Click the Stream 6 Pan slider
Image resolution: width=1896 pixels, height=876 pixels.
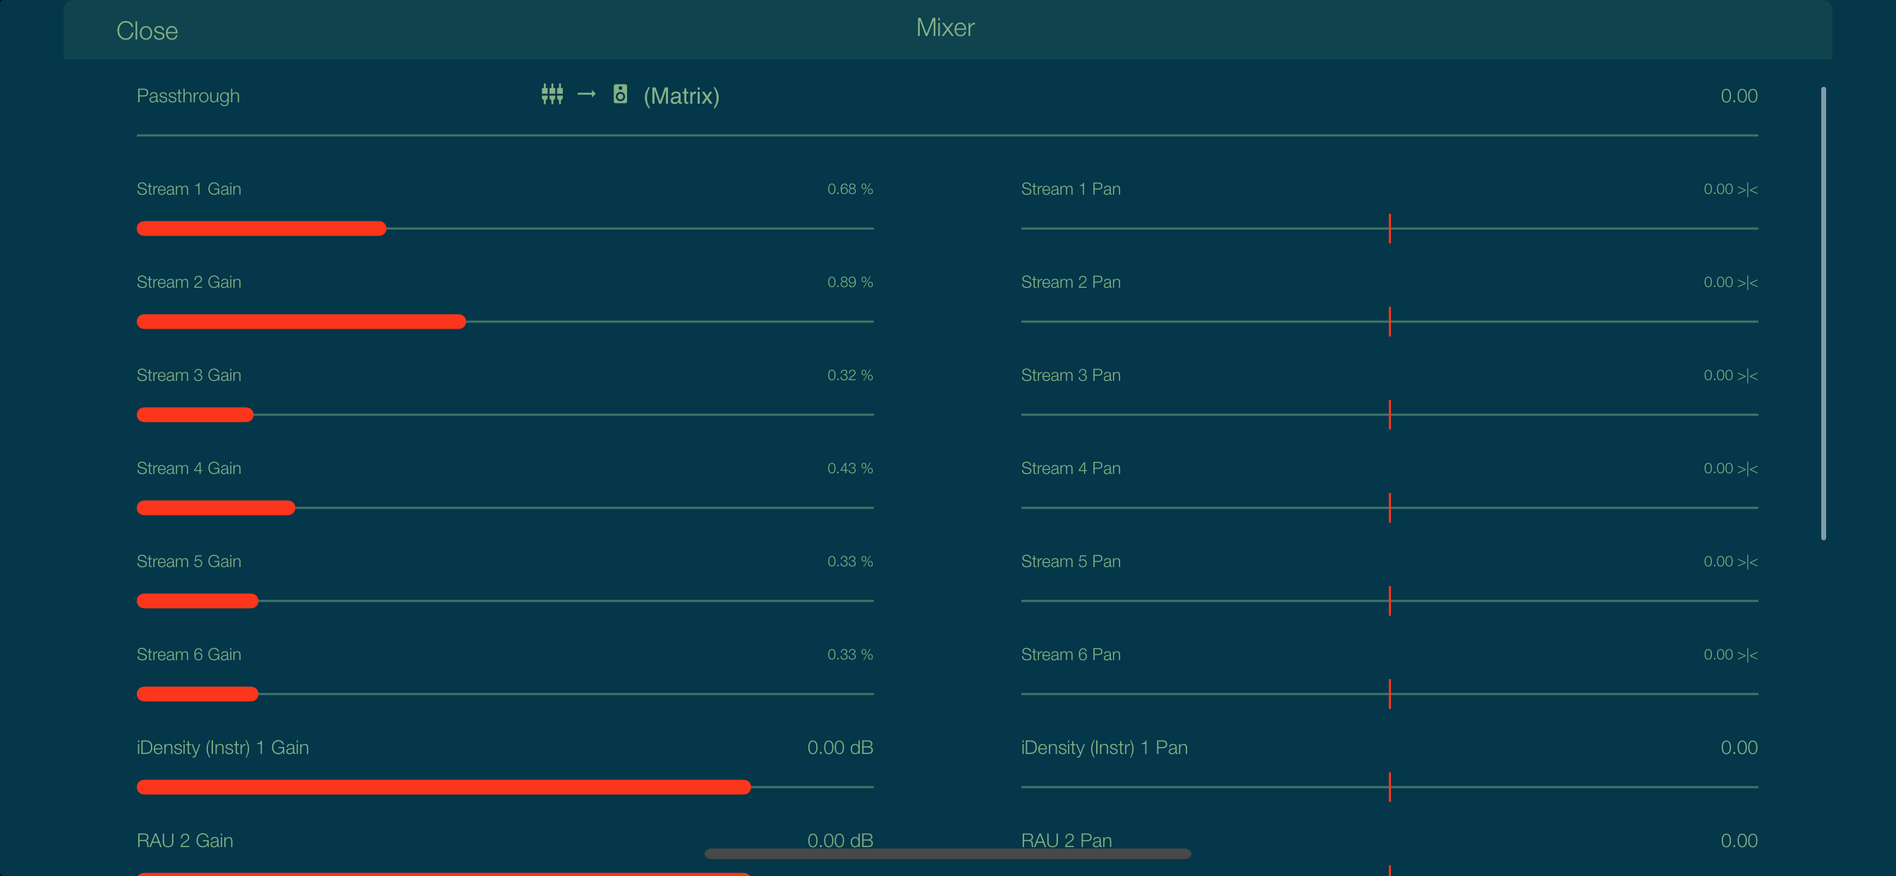click(1390, 694)
